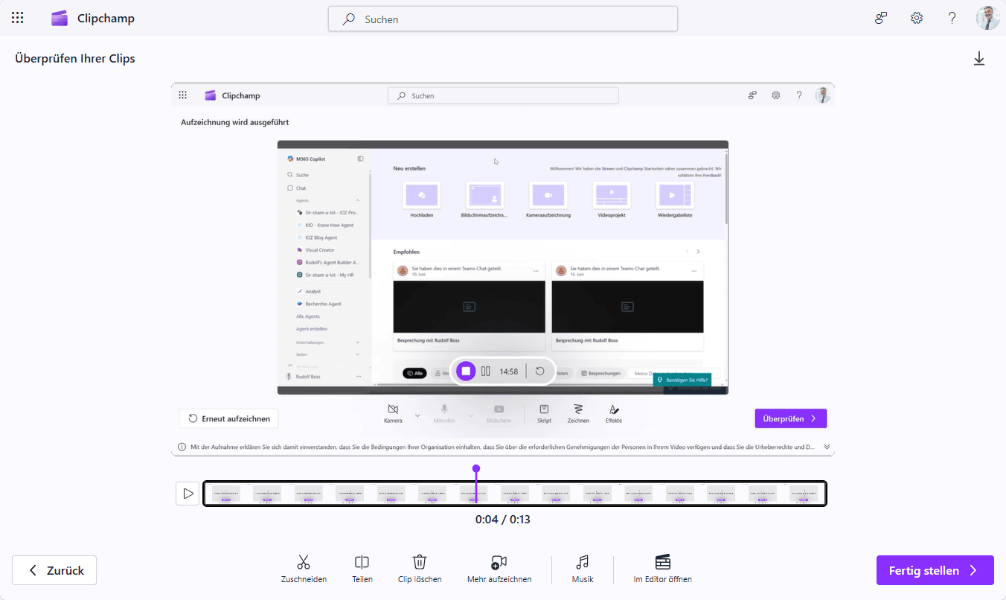The width and height of the screenshot is (1006, 600).
Task: Click the first thumbnail in the timeline strip
Action: pyautogui.click(x=225, y=494)
